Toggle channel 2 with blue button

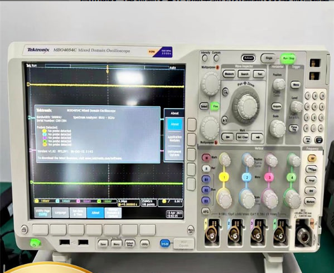(247, 177)
